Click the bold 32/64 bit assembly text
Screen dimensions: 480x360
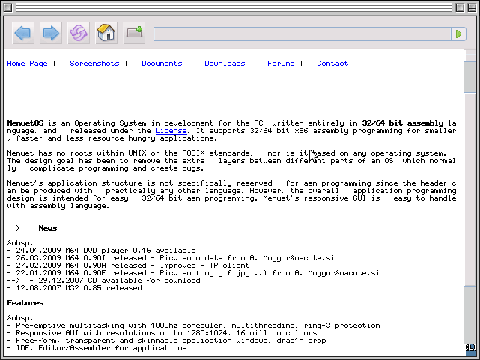pos(403,123)
